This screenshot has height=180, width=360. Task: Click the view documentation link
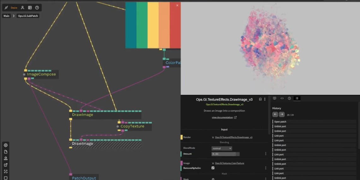click(x=222, y=117)
